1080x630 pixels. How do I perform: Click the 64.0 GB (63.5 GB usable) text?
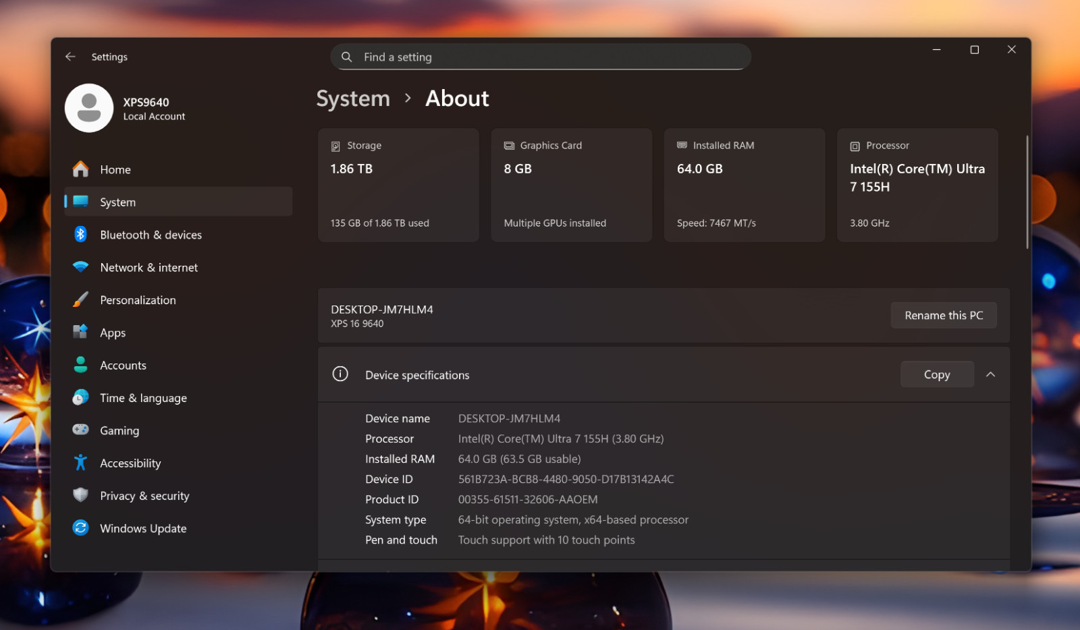519,459
